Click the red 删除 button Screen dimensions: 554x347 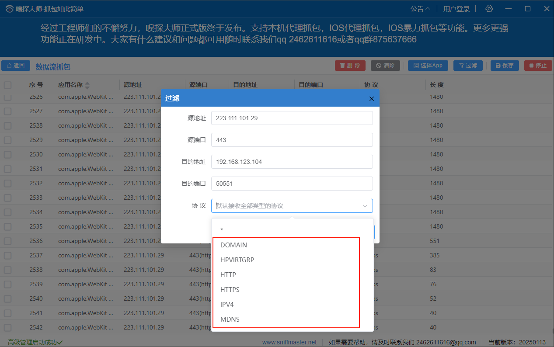point(350,66)
